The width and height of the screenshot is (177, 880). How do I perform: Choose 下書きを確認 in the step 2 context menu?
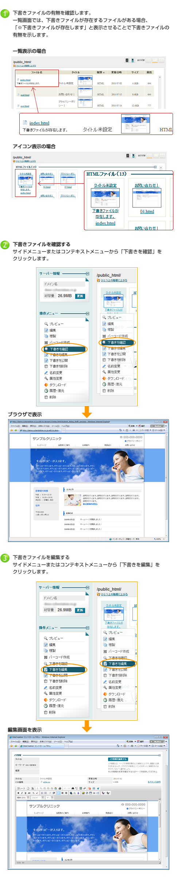pos(117,342)
